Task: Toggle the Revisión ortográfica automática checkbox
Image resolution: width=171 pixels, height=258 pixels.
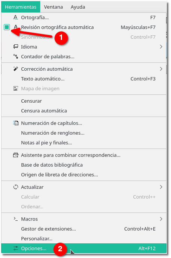Action: click(x=7, y=27)
